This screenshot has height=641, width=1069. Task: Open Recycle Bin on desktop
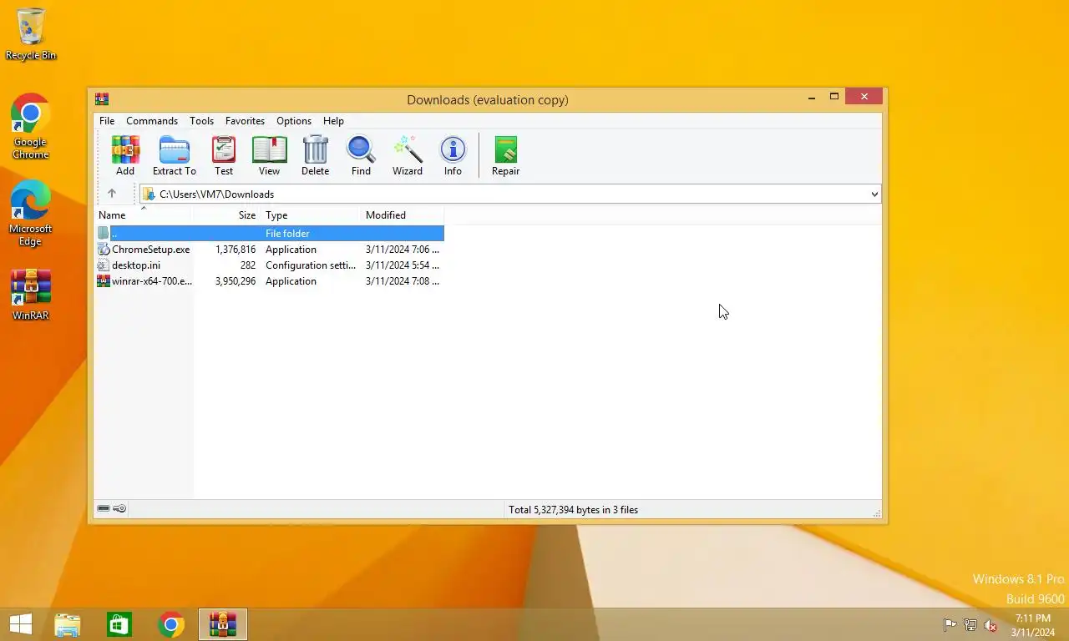(x=31, y=34)
